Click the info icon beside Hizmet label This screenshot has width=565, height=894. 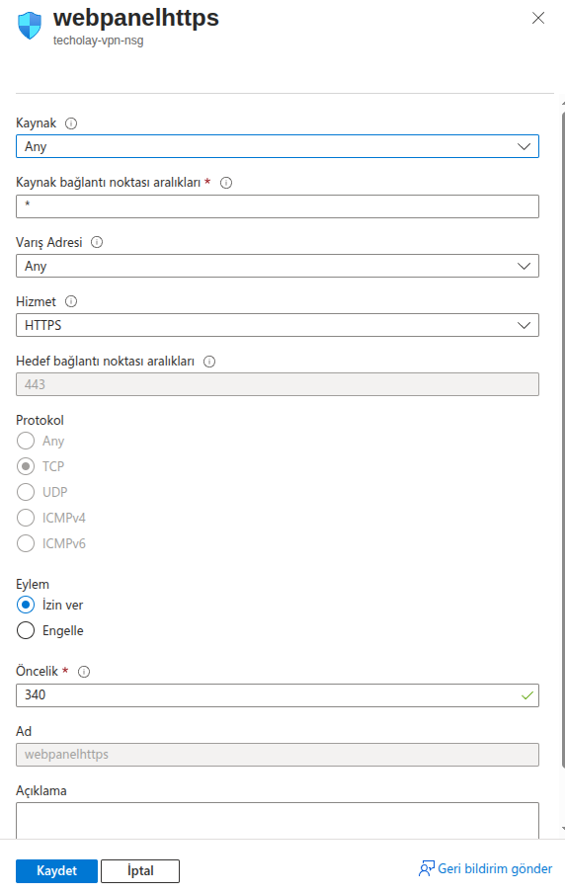pos(71,301)
